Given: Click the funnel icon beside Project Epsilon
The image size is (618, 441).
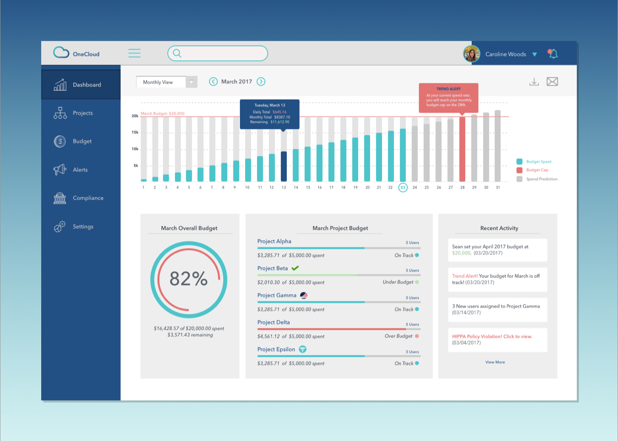Looking at the screenshot, I should tap(303, 349).
